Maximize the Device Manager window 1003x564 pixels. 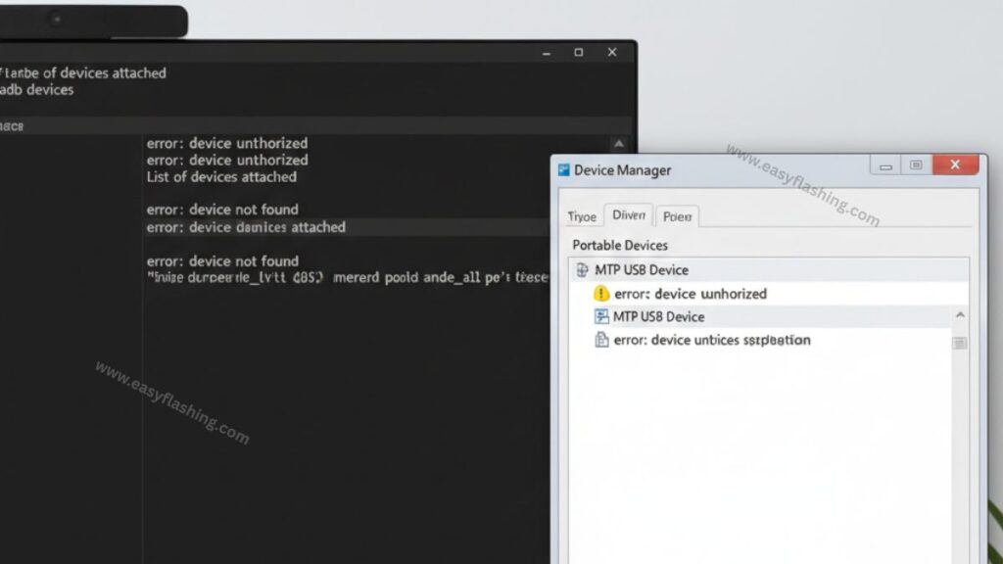click(916, 165)
